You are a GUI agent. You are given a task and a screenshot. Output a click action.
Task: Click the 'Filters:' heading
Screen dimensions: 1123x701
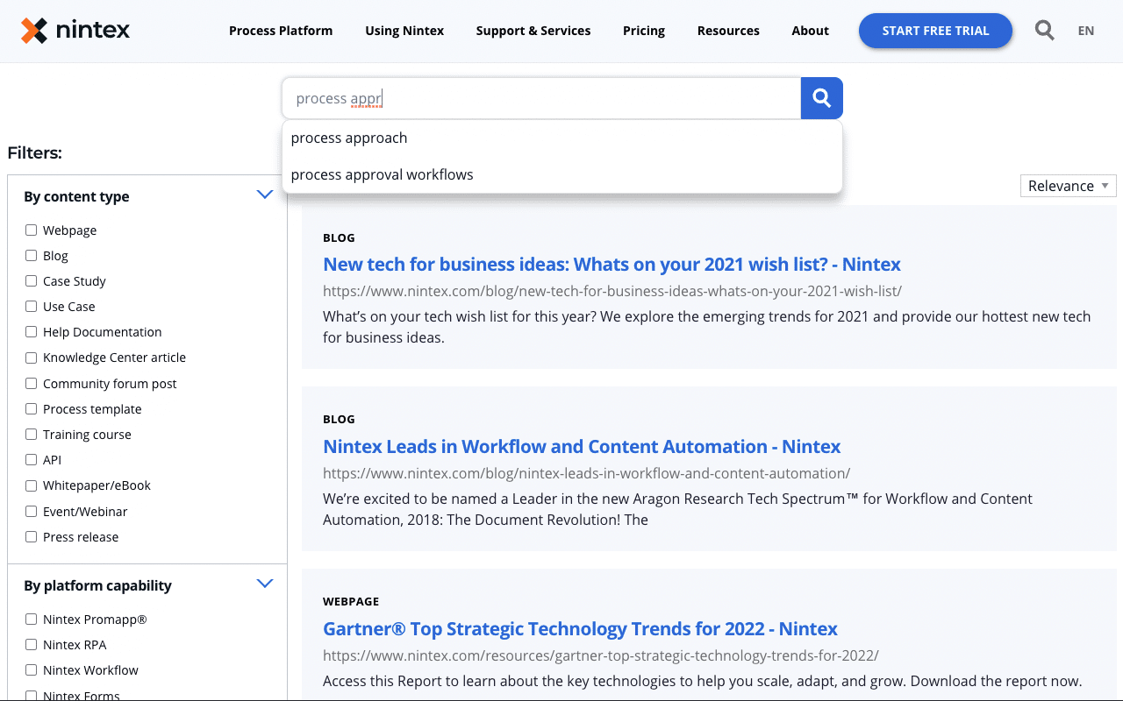coord(35,153)
